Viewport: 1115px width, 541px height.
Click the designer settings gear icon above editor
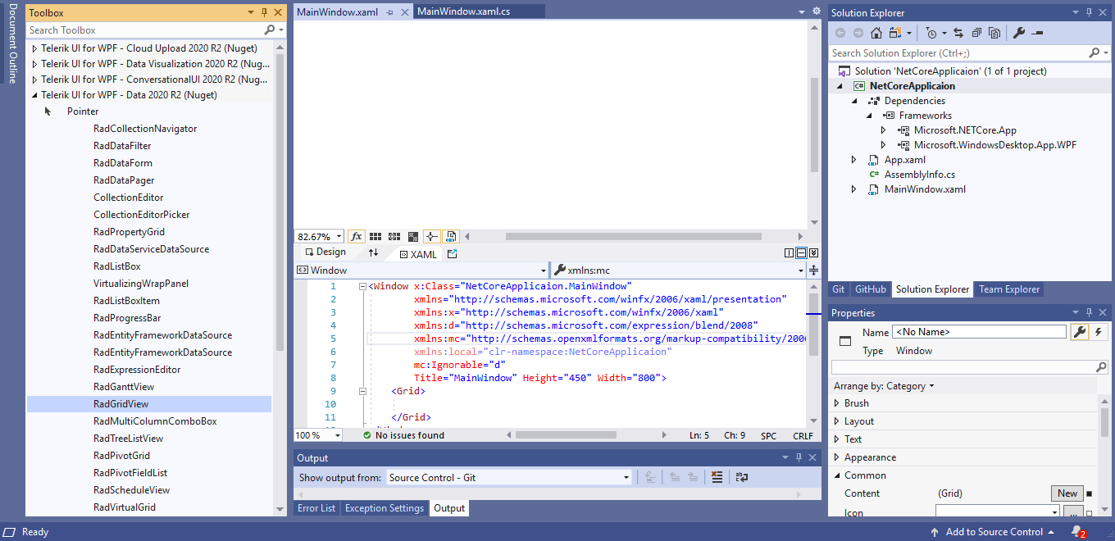(816, 11)
